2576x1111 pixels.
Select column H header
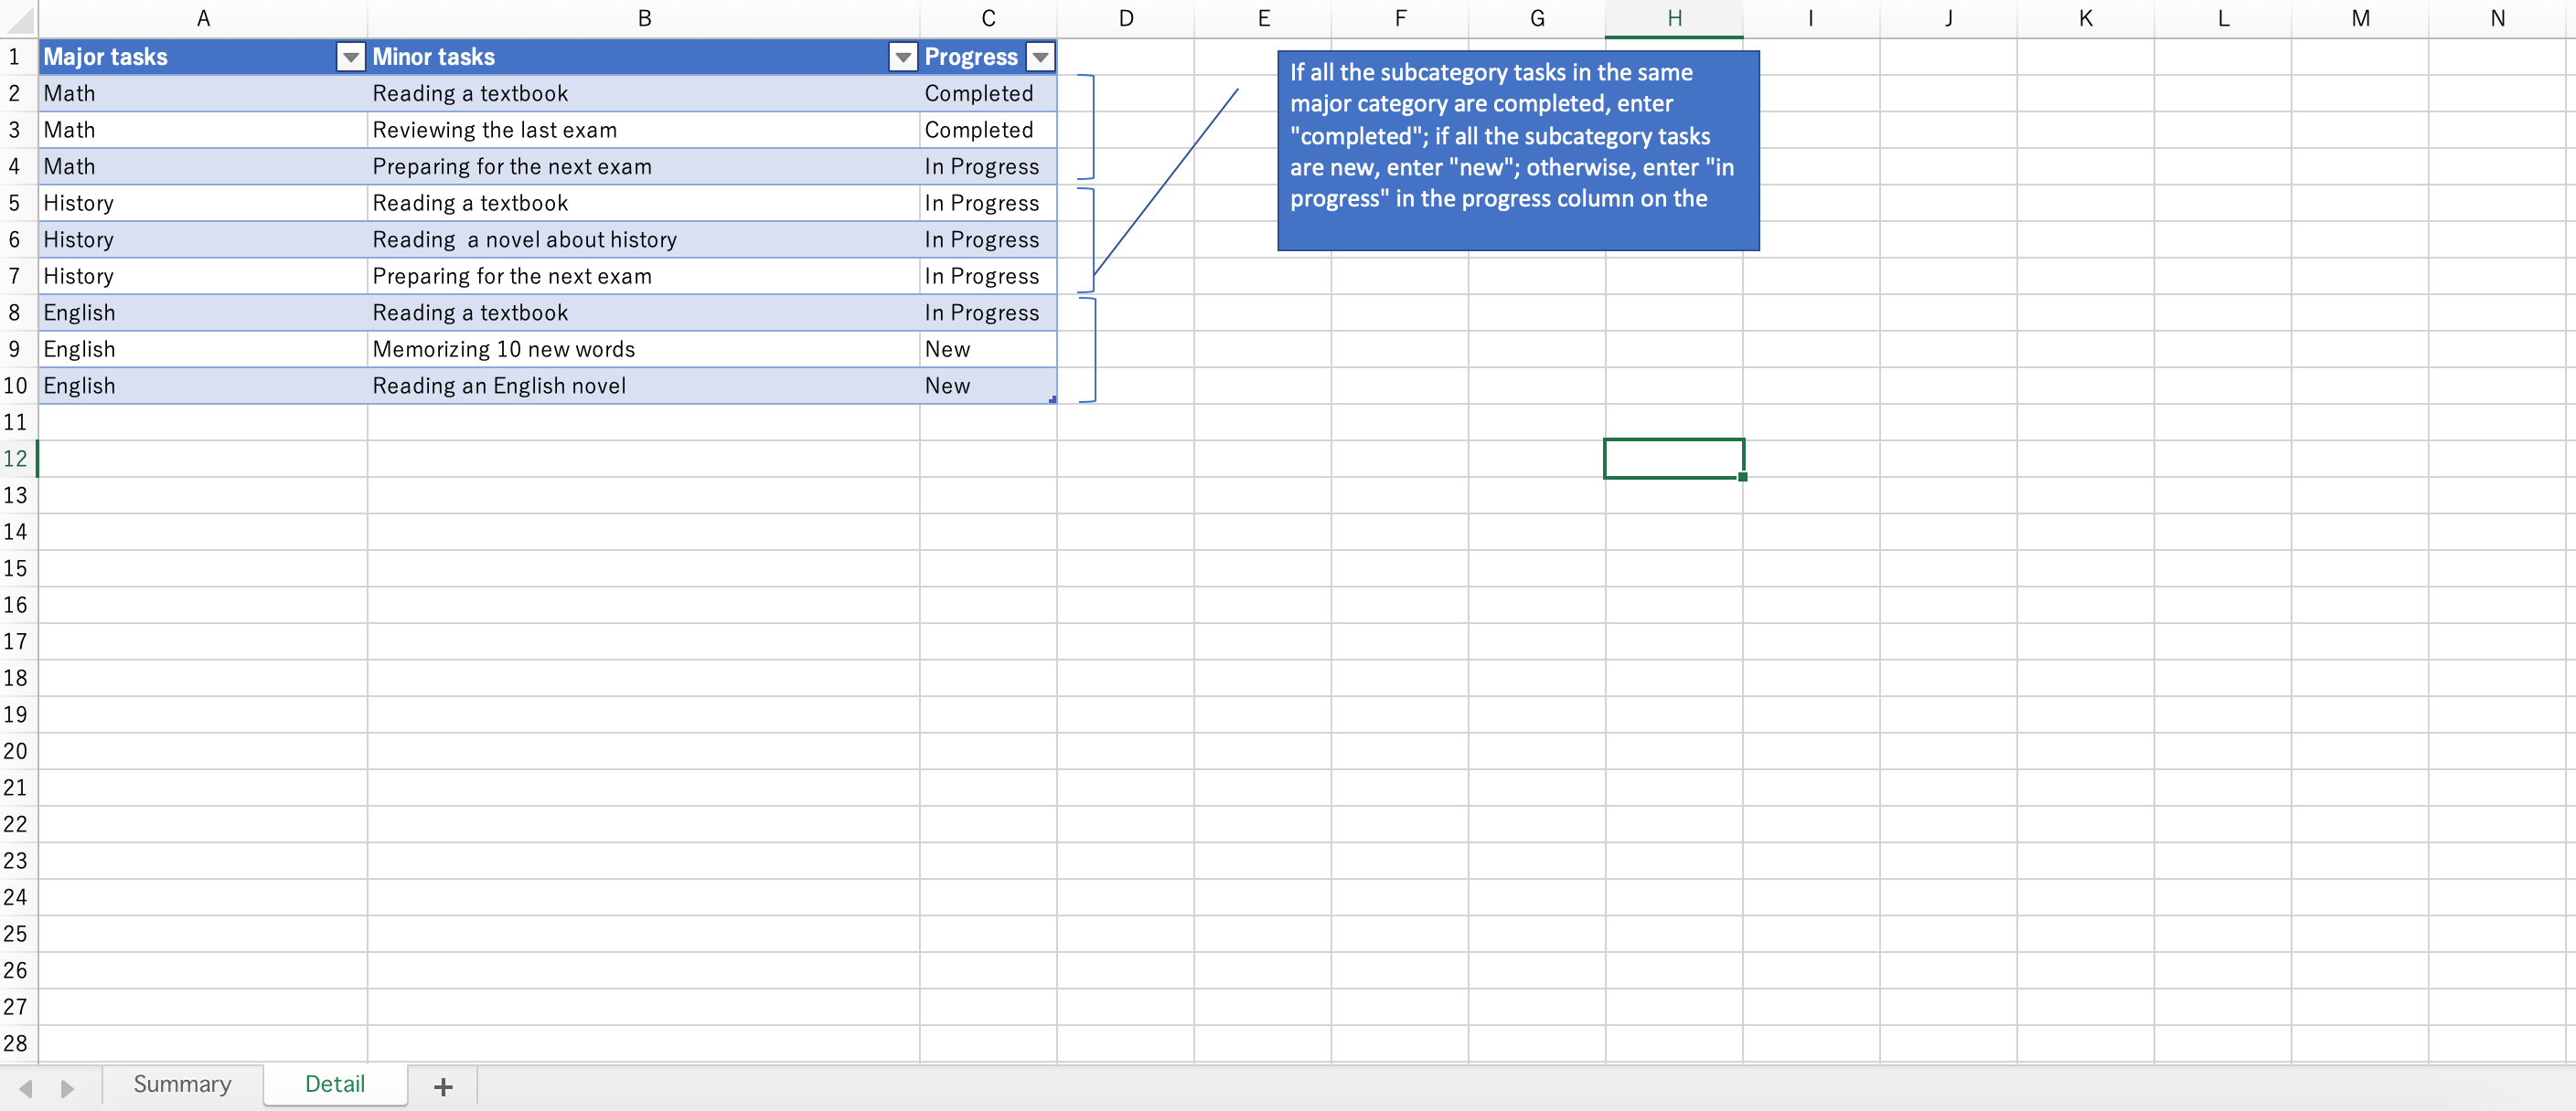[1674, 19]
